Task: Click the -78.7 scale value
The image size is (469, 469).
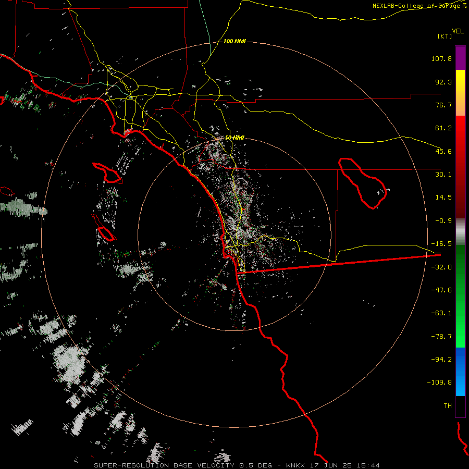Action: click(441, 337)
